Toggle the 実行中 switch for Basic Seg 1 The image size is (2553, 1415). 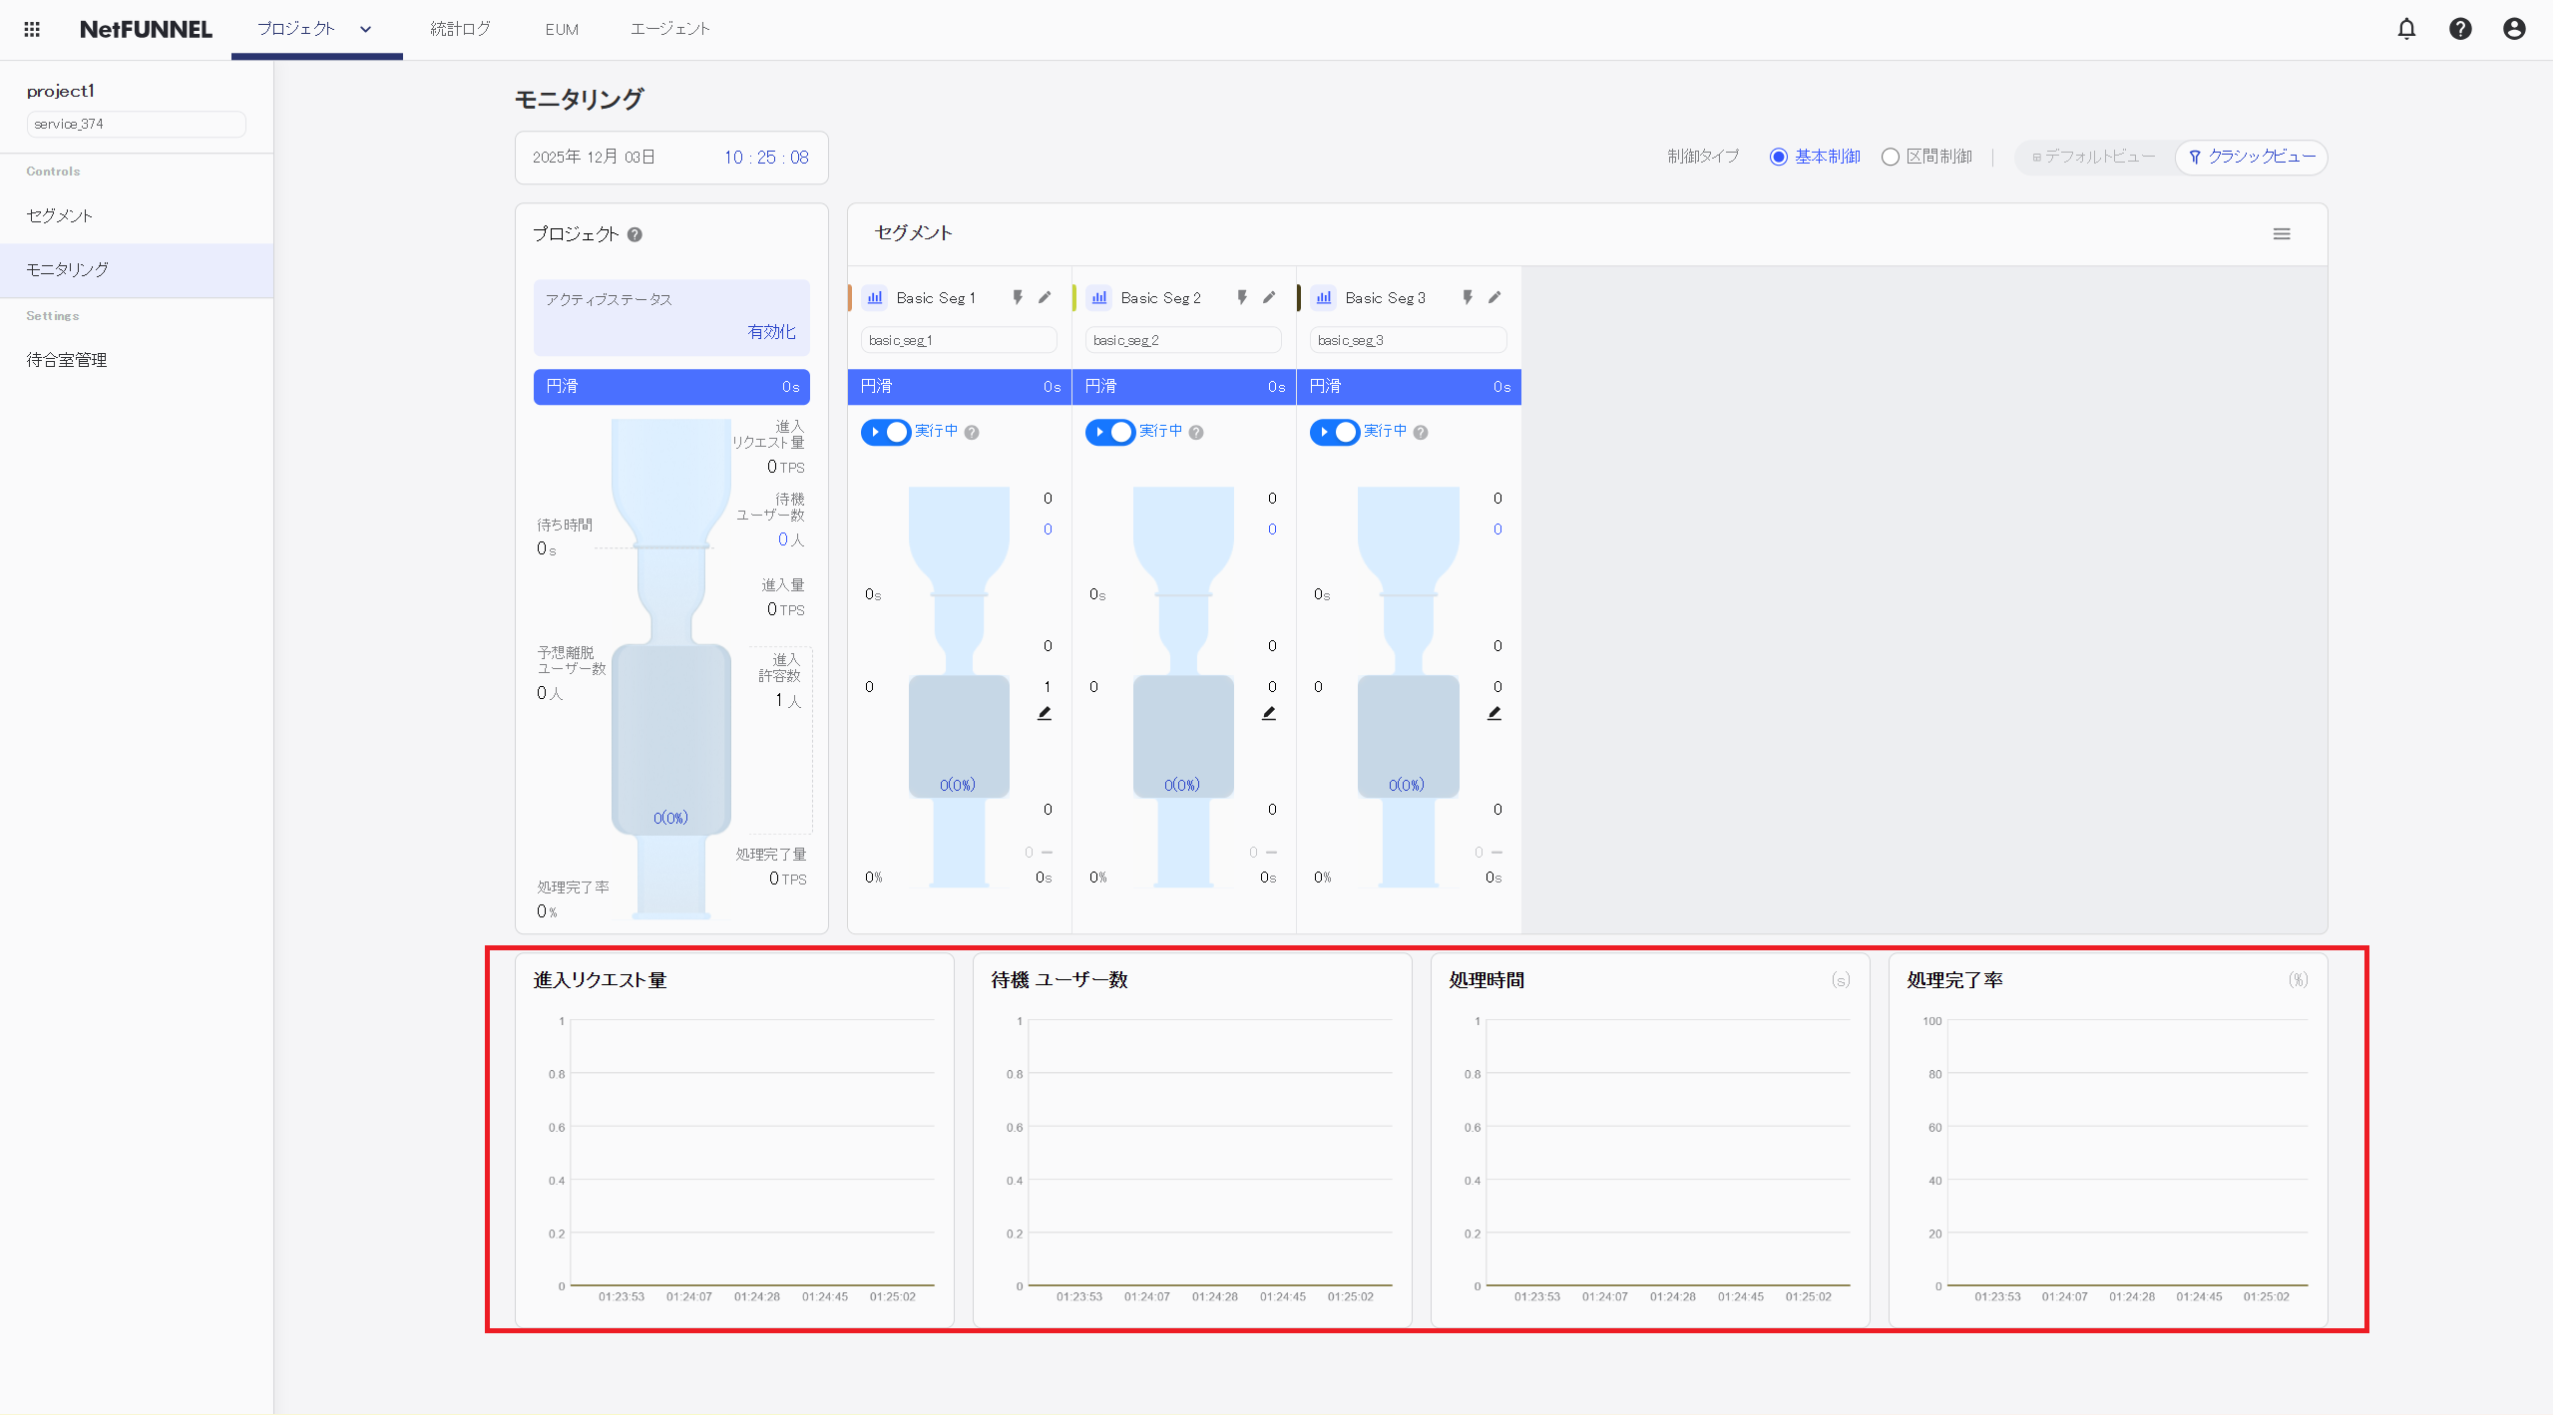pos(886,432)
